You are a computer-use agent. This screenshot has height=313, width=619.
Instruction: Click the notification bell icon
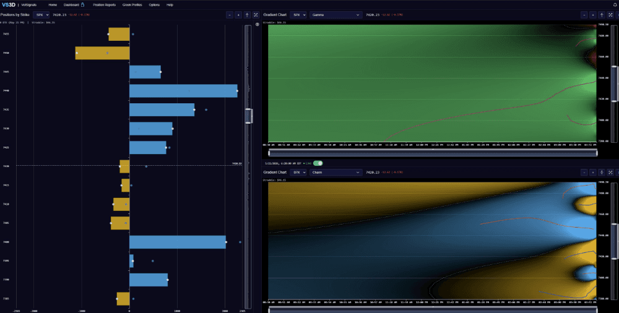click(615, 5)
